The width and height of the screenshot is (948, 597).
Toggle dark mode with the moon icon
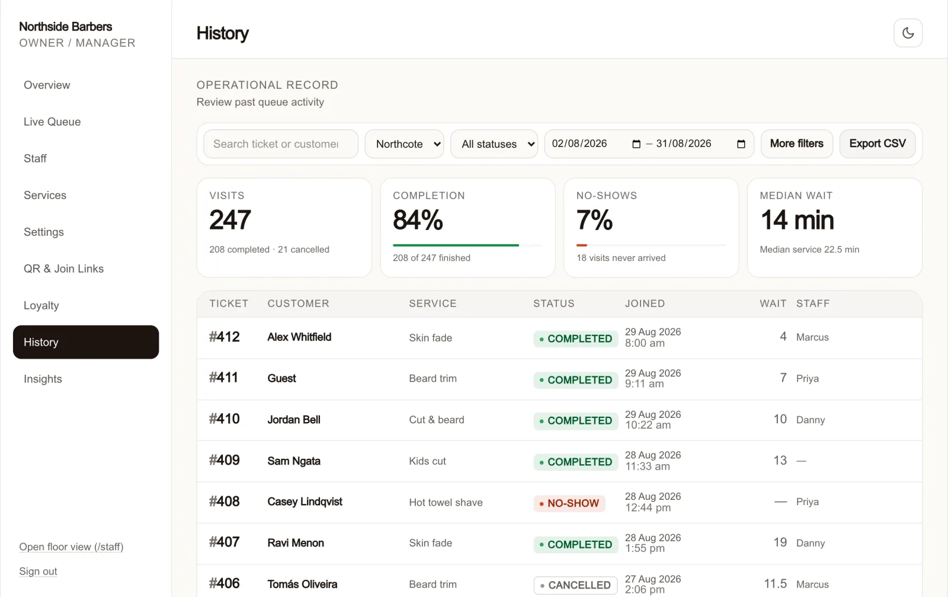[x=908, y=33]
